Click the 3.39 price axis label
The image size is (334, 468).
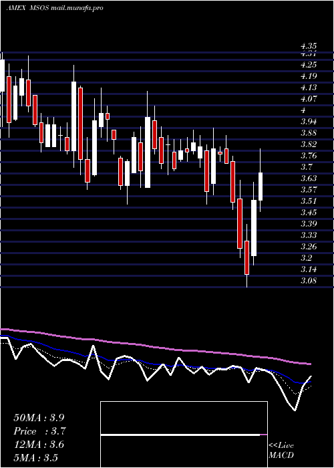pyautogui.click(x=309, y=223)
